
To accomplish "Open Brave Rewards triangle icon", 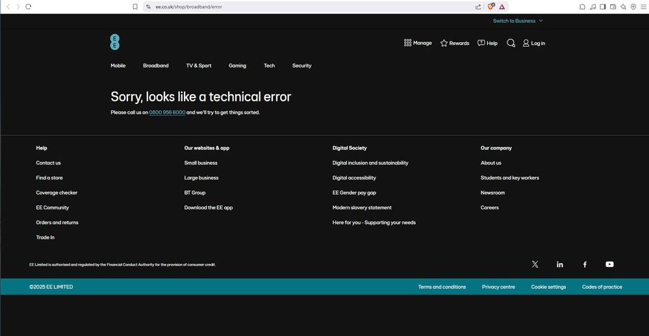I will (x=502, y=6).
